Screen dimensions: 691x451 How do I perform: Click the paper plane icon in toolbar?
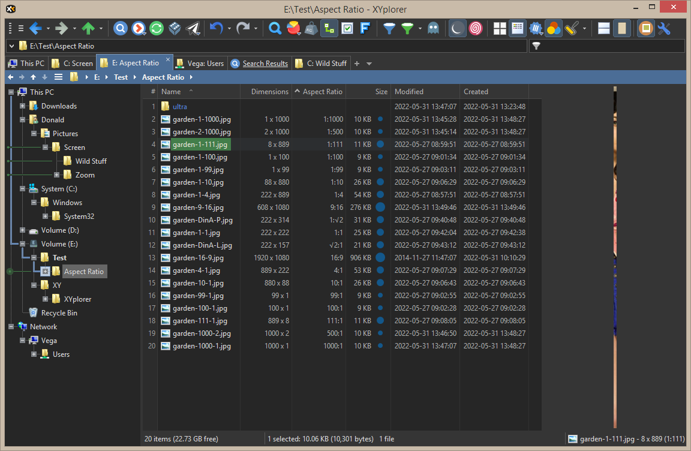pos(193,28)
